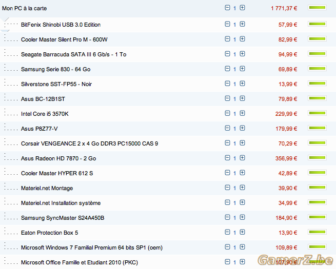Click the price 109,89 €
336x269 pixels.
tap(286, 248)
